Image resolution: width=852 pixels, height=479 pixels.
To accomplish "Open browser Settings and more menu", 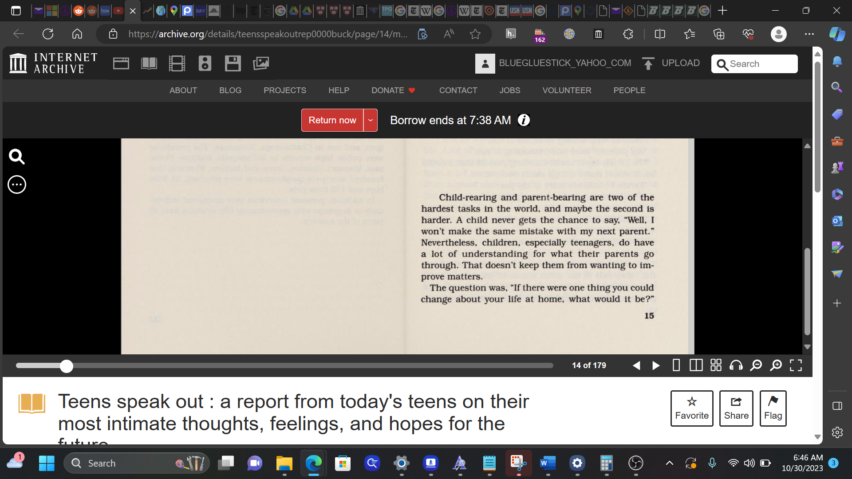I will click(x=809, y=34).
